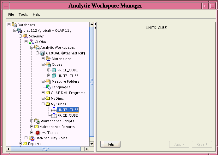Click the Help button in bottom panel
This screenshot has height=155, width=218.
(110, 144)
